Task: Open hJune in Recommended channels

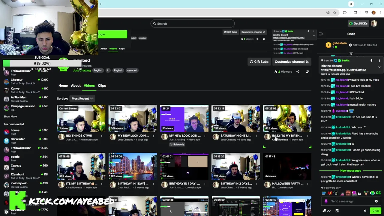Action: 25,132
